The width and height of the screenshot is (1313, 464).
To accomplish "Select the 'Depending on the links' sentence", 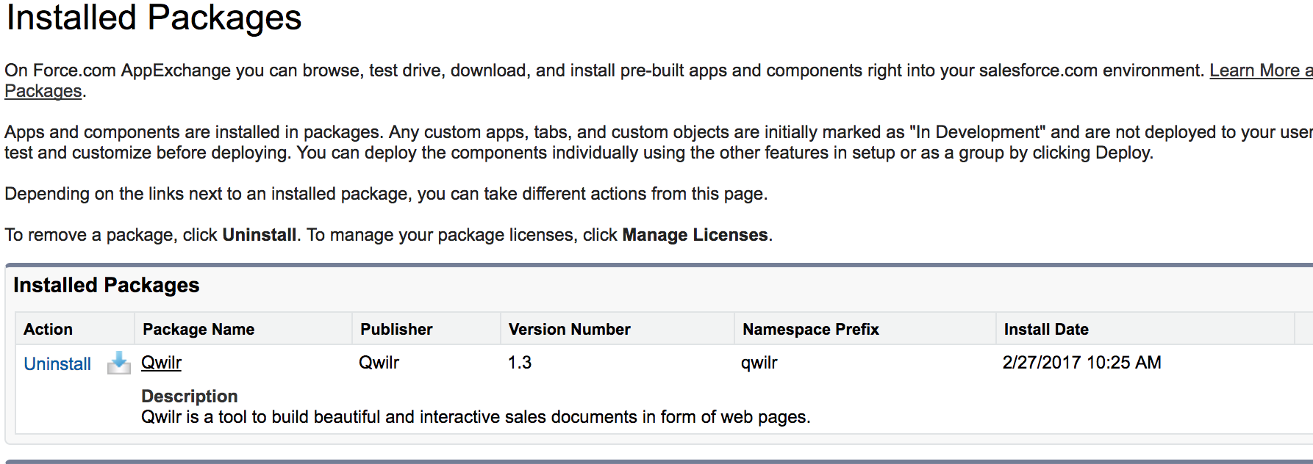I will (386, 194).
